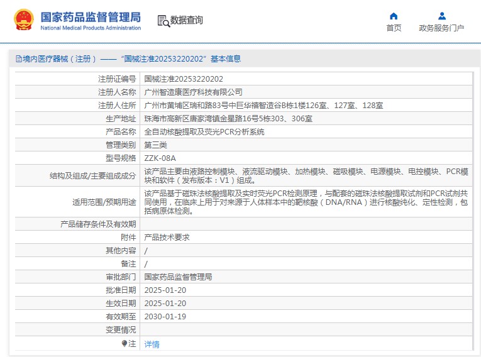The width and height of the screenshot is (481, 357).
Task: Click the 注册人住所 row label
Action: pyautogui.click(x=117, y=106)
